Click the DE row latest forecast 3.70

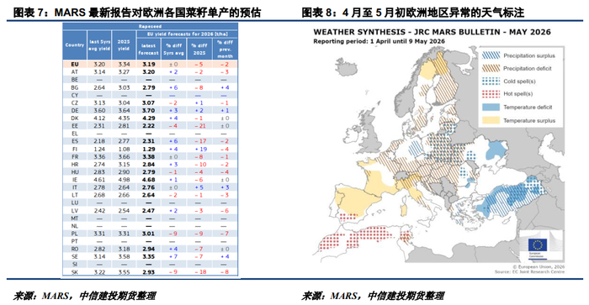(x=149, y=110)
